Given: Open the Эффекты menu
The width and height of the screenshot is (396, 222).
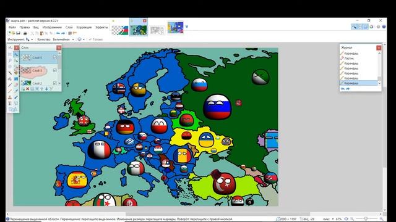Looking at the screenshot, I should [x=101, y=27].
